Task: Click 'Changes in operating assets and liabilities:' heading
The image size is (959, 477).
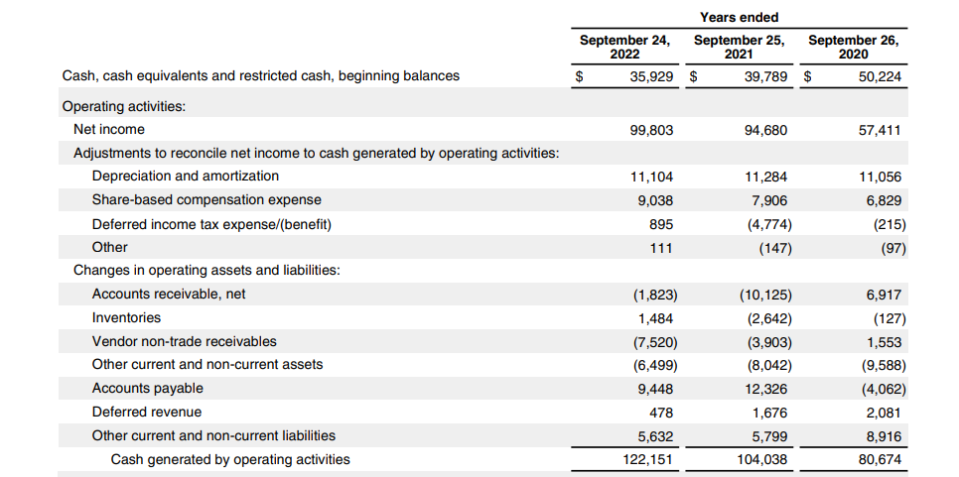Action: click(x=206, y=271)
